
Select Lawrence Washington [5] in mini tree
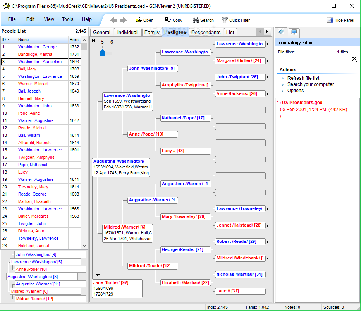click(x=46, y=262)
